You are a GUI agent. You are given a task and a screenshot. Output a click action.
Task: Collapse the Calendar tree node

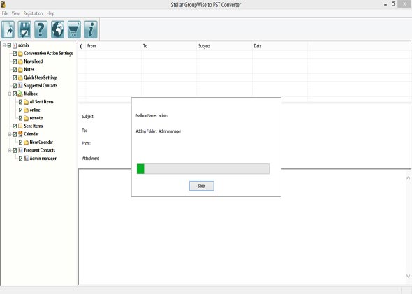click(x=10, y=134)
